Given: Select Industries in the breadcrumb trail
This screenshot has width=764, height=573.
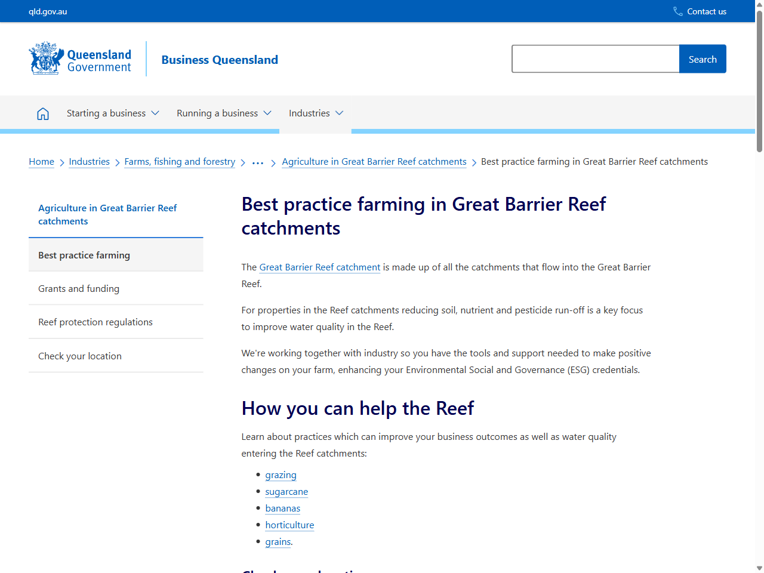Looking at the screenshot, I should (x=89, y=162).
